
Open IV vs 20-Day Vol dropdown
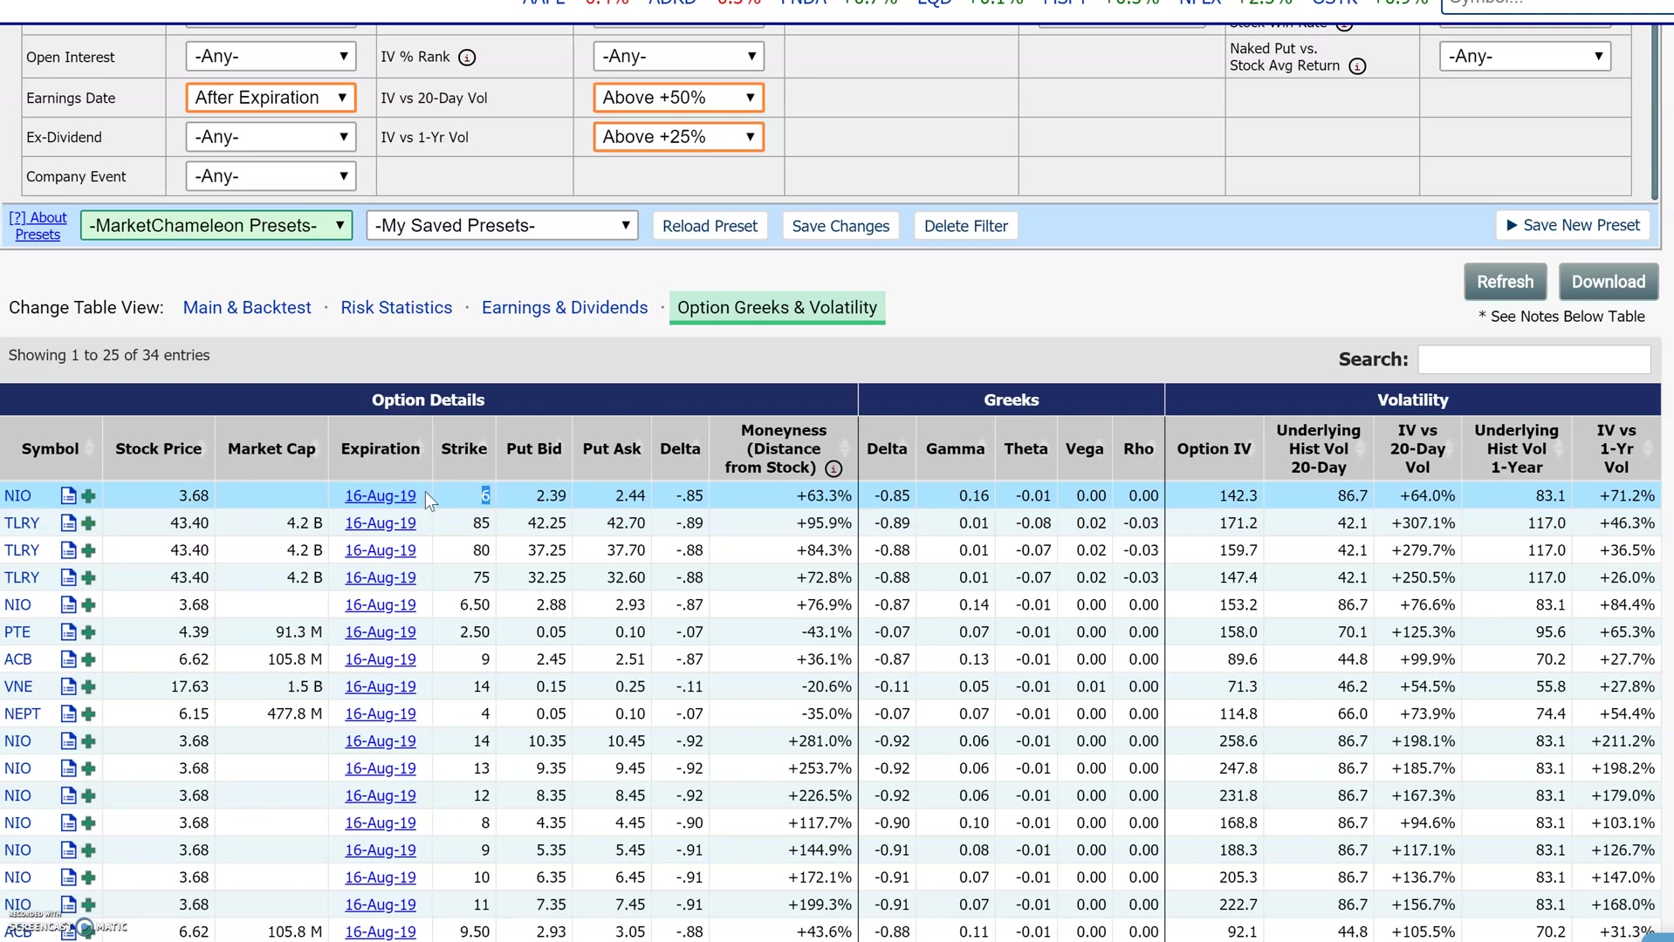click(678, 98)
